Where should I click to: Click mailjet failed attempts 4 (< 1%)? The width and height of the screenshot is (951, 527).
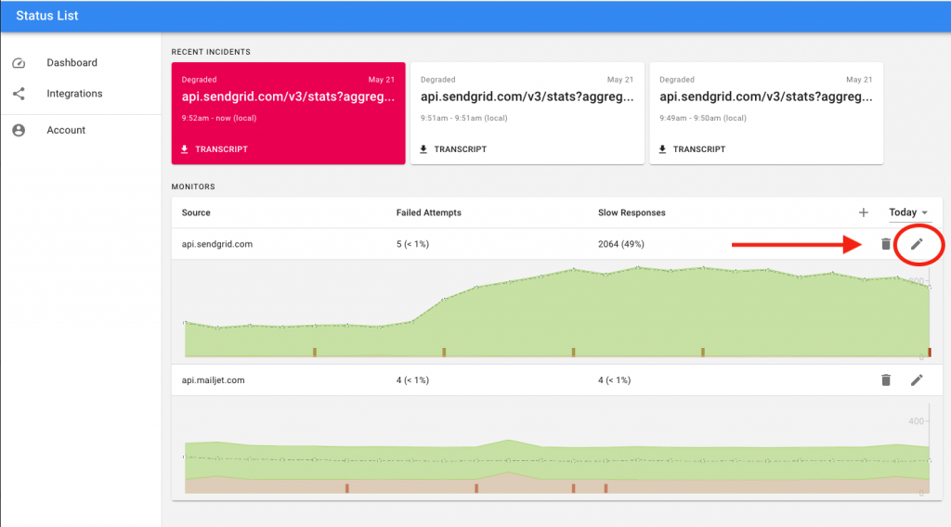pyautogui.click(x=412, y=380)
